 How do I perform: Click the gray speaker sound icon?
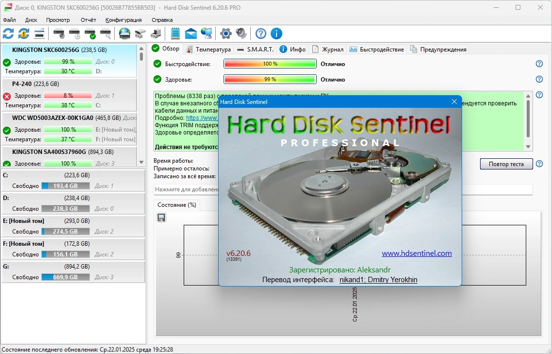click(241, 34)
